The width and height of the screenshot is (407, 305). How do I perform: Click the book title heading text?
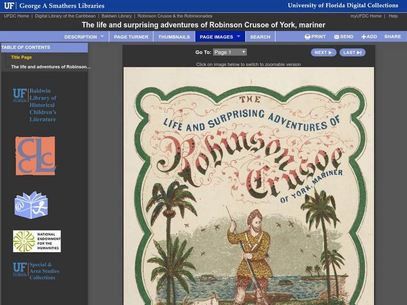coord(203,25)
